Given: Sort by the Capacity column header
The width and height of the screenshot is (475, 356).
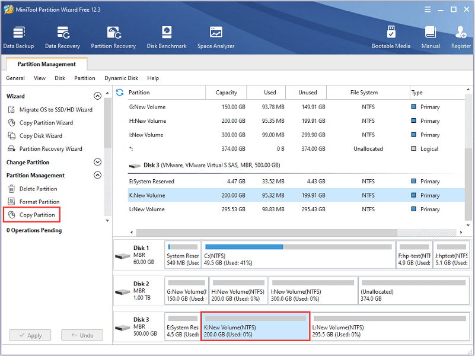Looking at the screenshot, I should (x=226, y=93).
